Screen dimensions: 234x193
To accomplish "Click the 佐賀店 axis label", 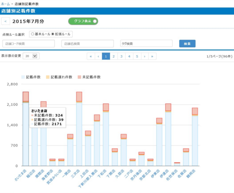I will pos(182,173).
